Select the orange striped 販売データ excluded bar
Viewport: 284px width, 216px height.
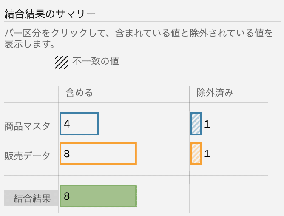click(196, 153)
